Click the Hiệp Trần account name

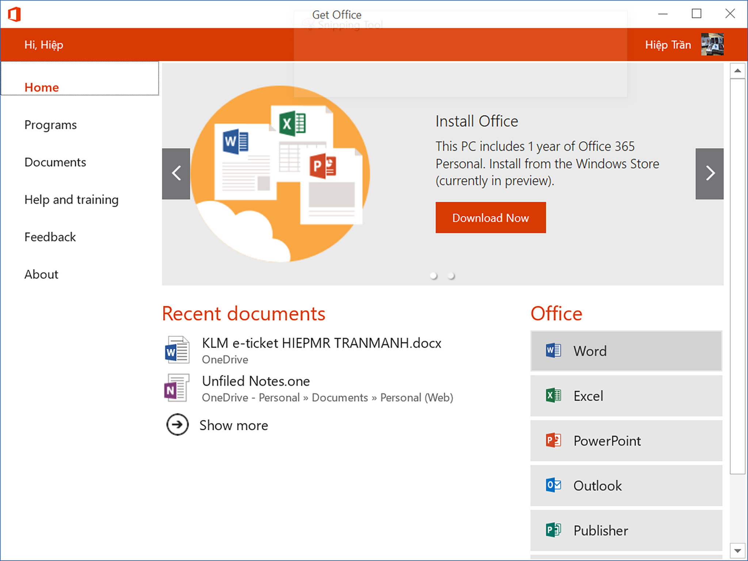click(668, 45)
